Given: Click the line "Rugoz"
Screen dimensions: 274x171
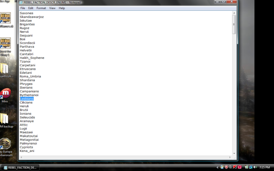Looking at the screenshot, I should coord(24,28).
